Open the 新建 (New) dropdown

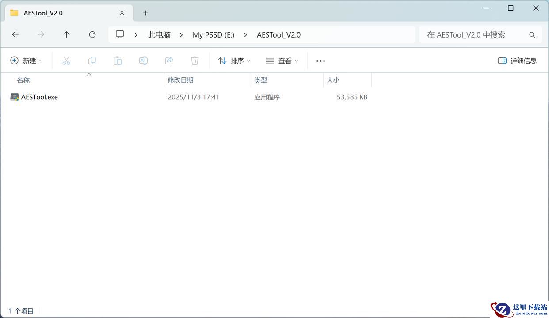point(27,61)
